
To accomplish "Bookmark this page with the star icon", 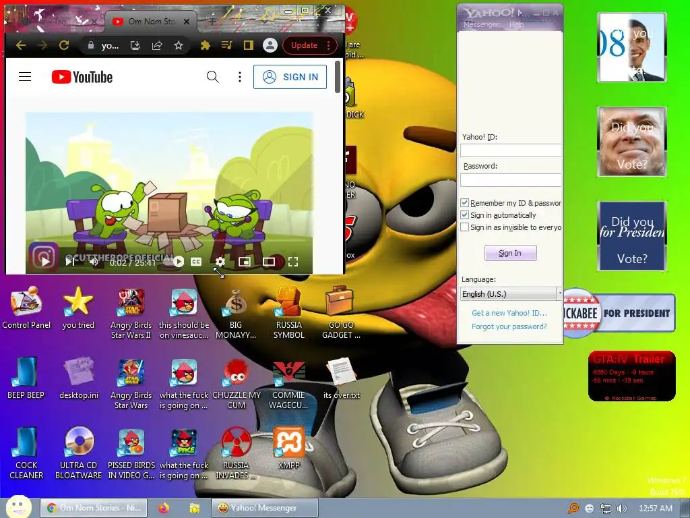I will 178,45.
